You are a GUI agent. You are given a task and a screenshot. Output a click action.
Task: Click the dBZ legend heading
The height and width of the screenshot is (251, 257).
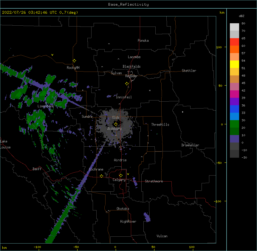click(241, 16)
